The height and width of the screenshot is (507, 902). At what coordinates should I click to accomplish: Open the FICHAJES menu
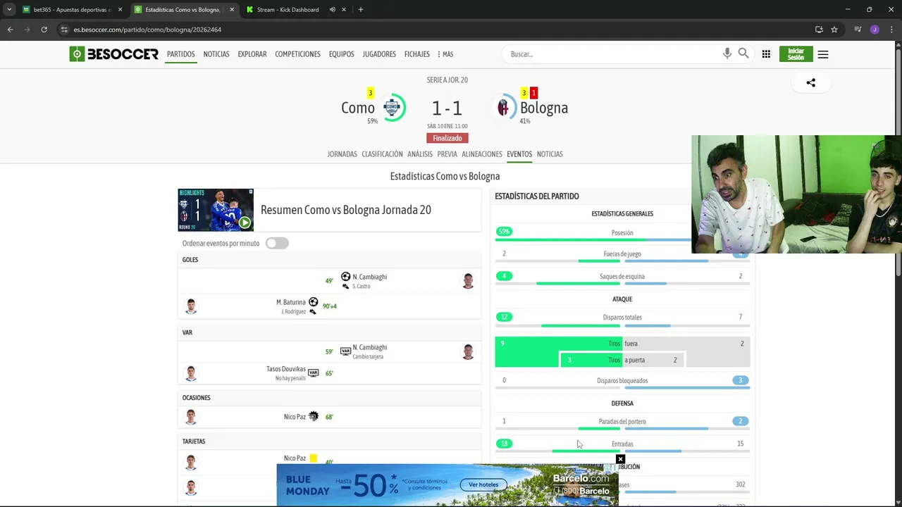coord(417,54)
